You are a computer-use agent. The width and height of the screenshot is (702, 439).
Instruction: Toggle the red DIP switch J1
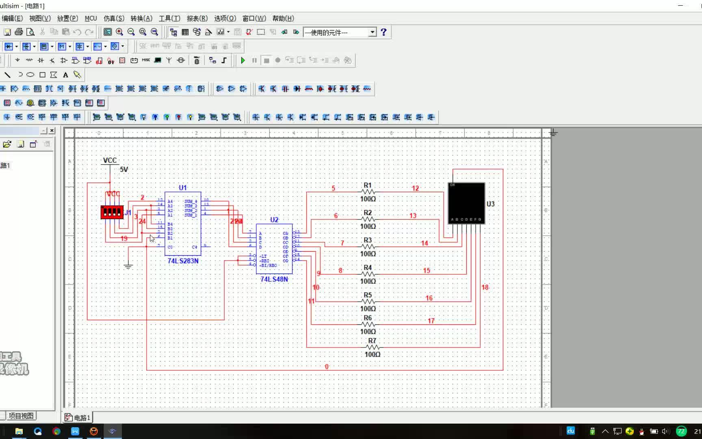click(x=112, y=212)
